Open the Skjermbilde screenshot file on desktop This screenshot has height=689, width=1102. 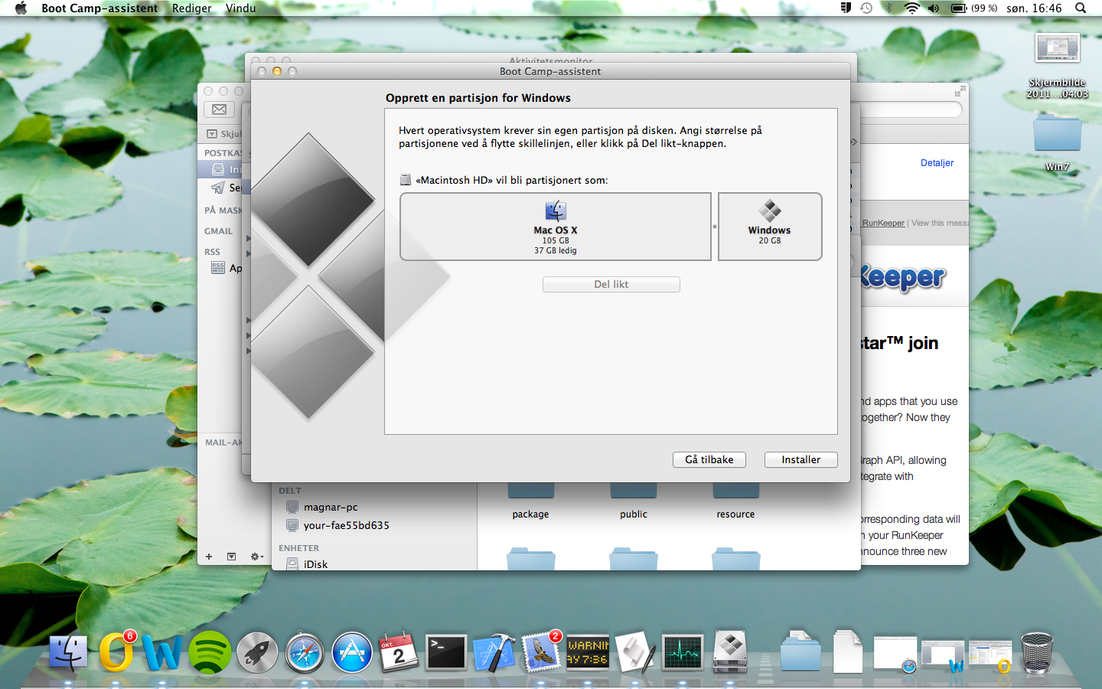[1058, 47]
